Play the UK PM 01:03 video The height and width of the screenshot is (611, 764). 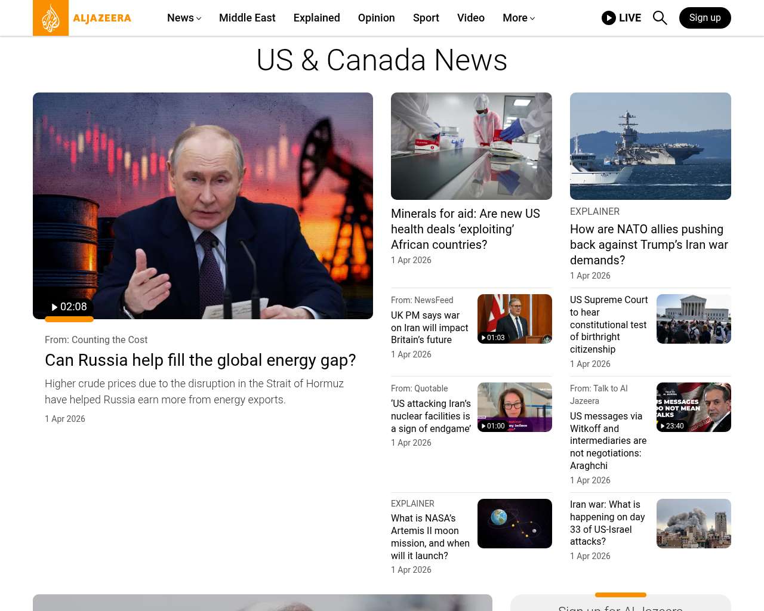tap(493, 338)
